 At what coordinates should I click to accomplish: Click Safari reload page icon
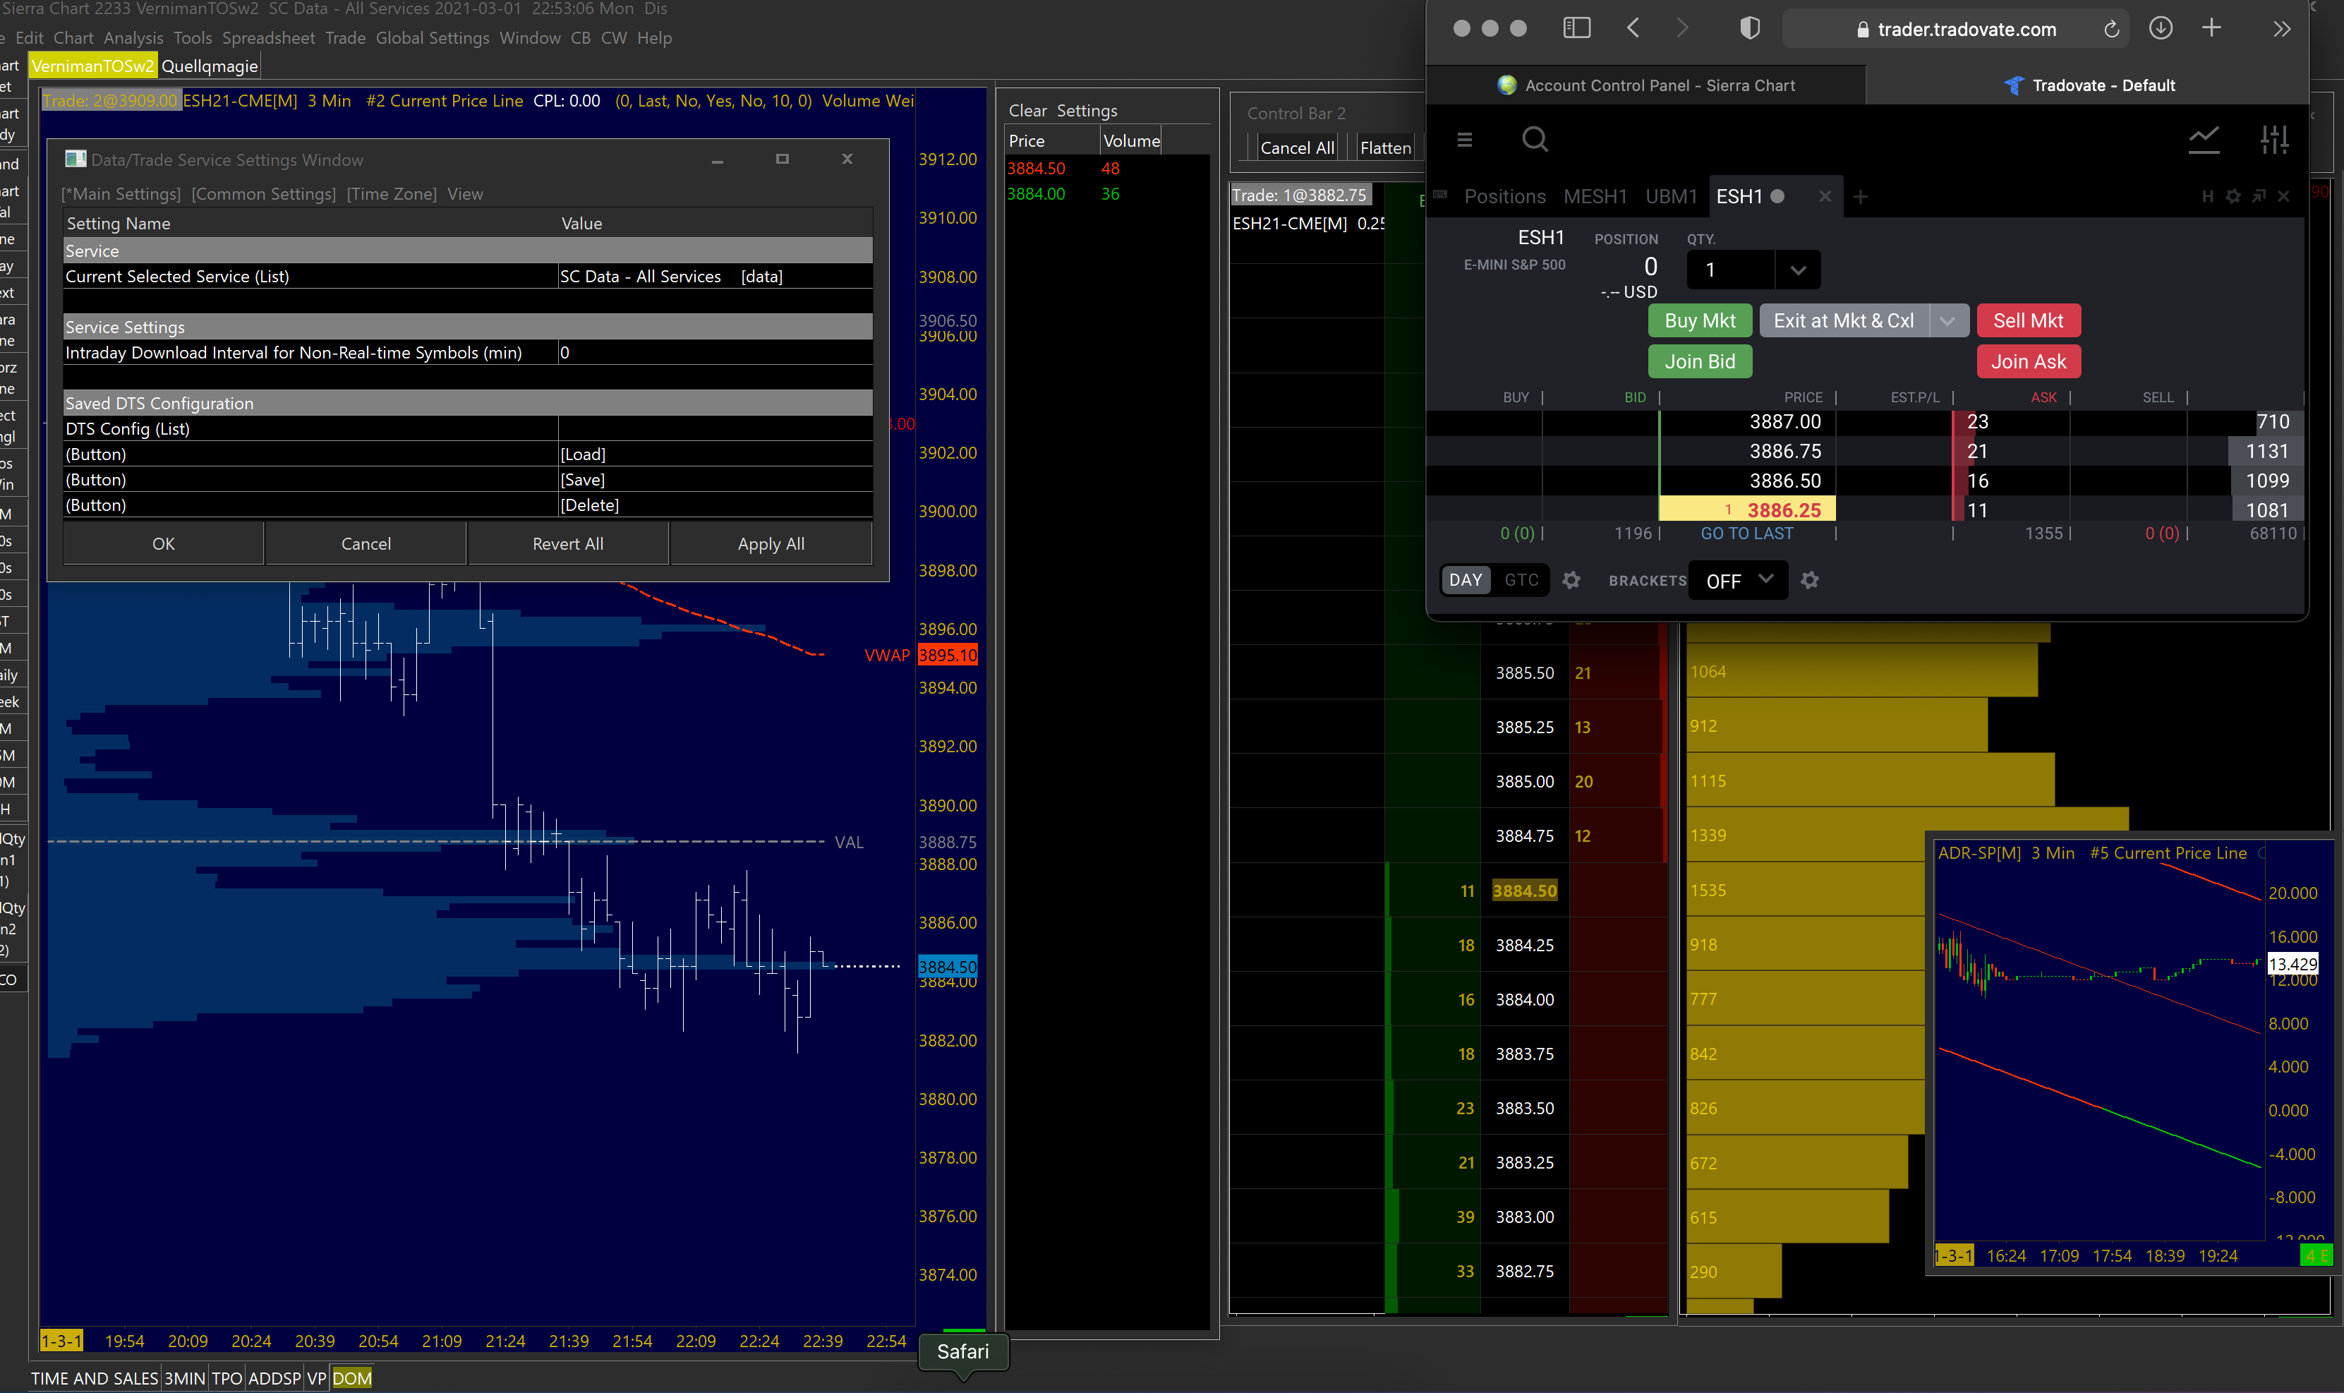(x=2110, y=29)
